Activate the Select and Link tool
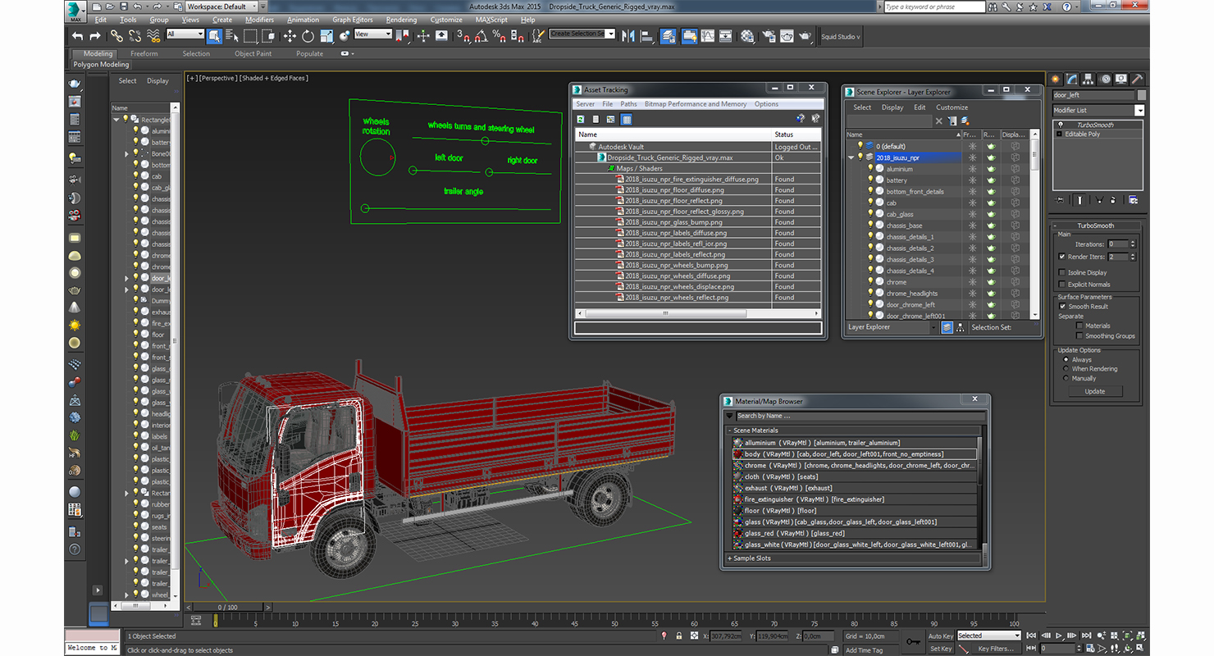This screenshot has width=1214, height=656. pyautogui.click(x=116, y=36)
